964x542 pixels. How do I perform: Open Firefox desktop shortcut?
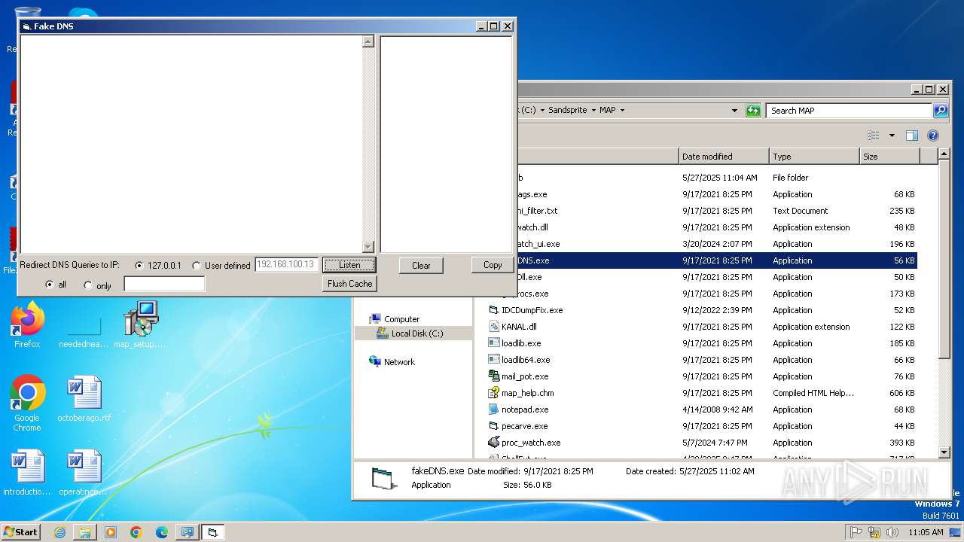27,325
